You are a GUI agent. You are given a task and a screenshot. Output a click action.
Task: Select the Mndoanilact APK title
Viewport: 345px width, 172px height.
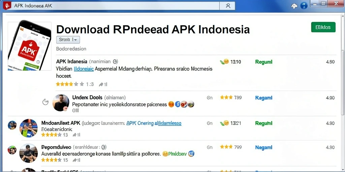[x=61, y=123]
